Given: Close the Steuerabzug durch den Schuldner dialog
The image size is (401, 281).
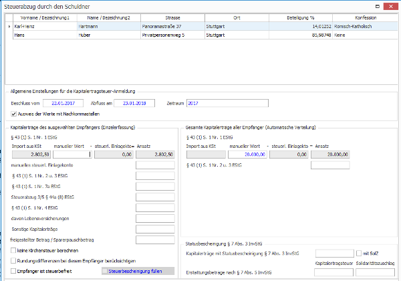Looking at the screenshot, I should click(390, 7).
